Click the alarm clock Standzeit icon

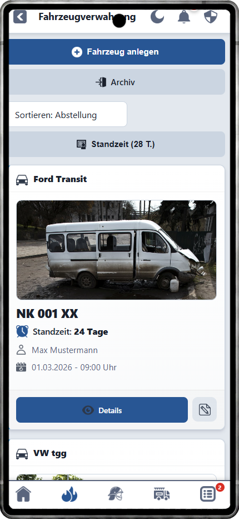pos(22,331)
